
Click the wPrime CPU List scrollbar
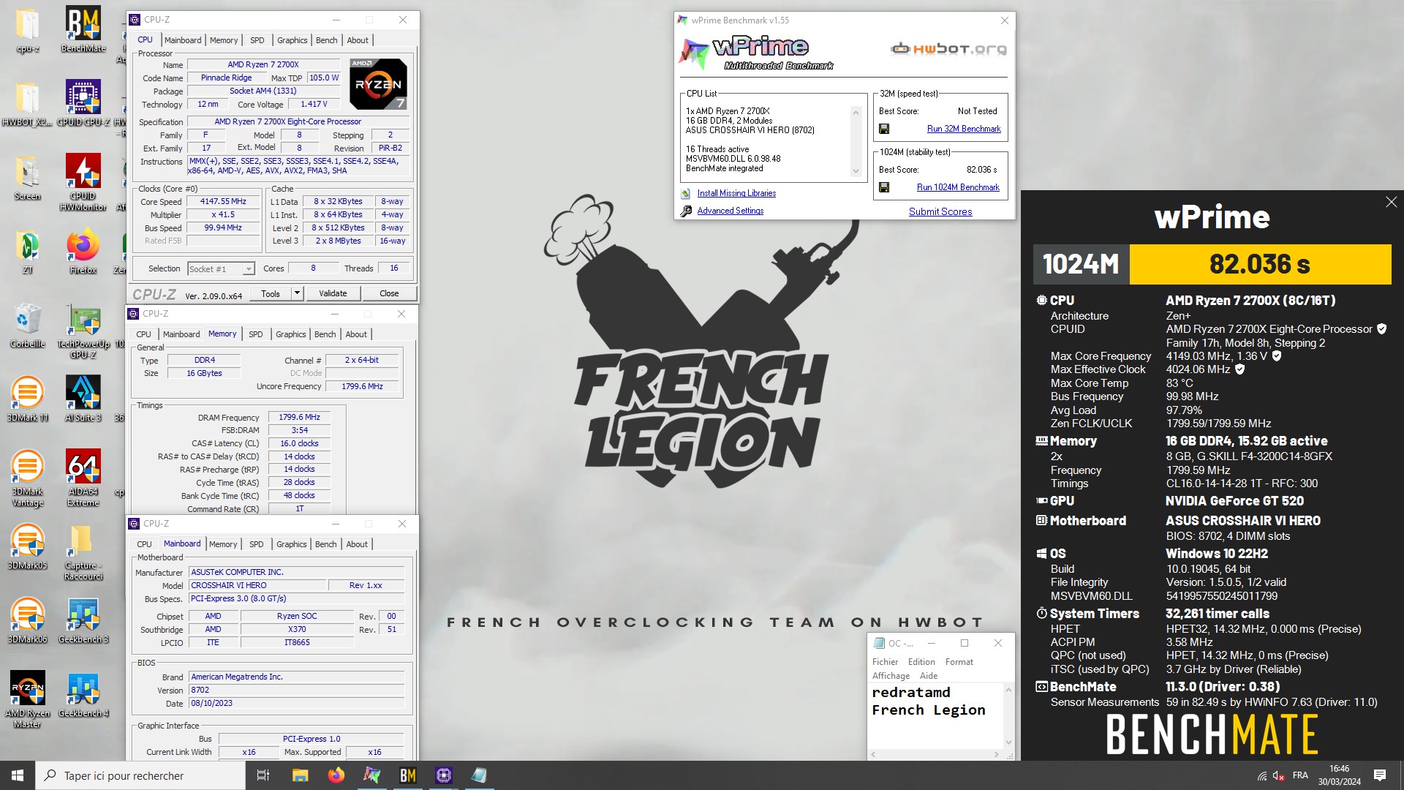(x=856, y=141)
